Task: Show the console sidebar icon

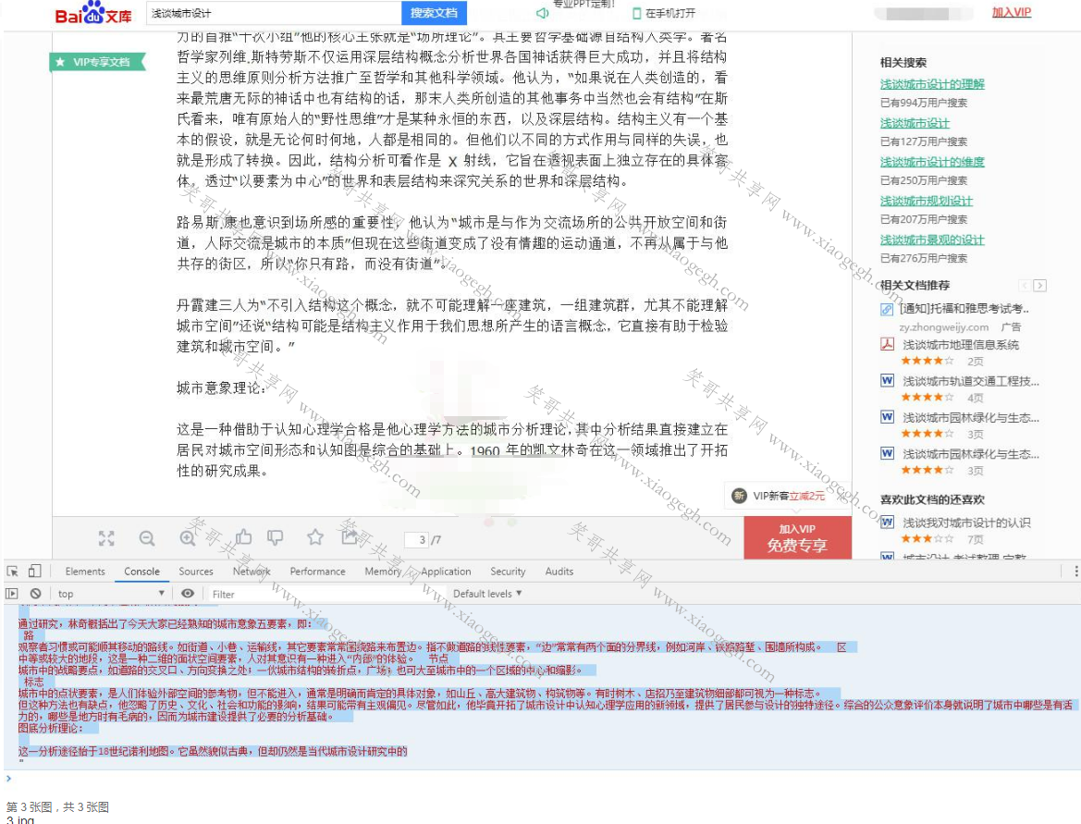Action: pos(11,593)
